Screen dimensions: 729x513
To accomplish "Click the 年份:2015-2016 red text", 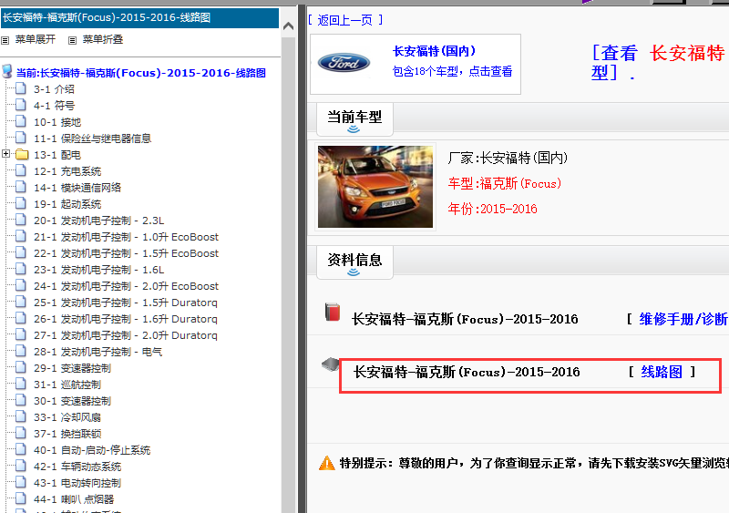I will (493, 209).
